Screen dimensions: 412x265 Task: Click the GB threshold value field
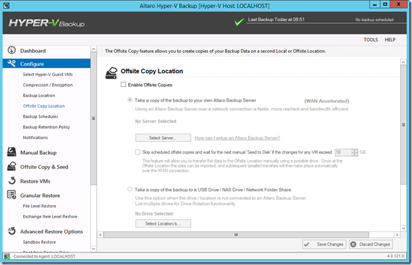(x=343, y=152)
